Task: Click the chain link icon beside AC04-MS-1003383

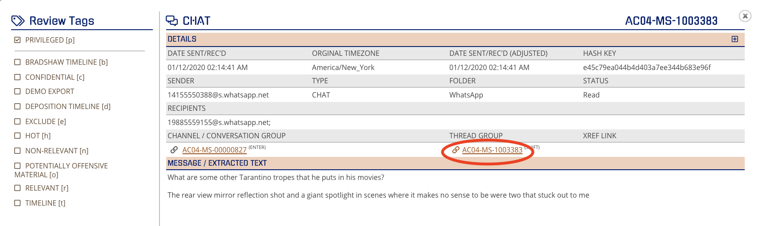Action: pos(455,150)
